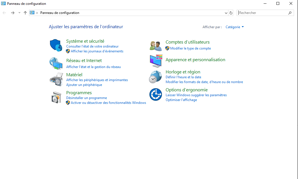Expand the address bar history dropdown
This screenshot has width=298, height=179.
[x=226, y=13]
